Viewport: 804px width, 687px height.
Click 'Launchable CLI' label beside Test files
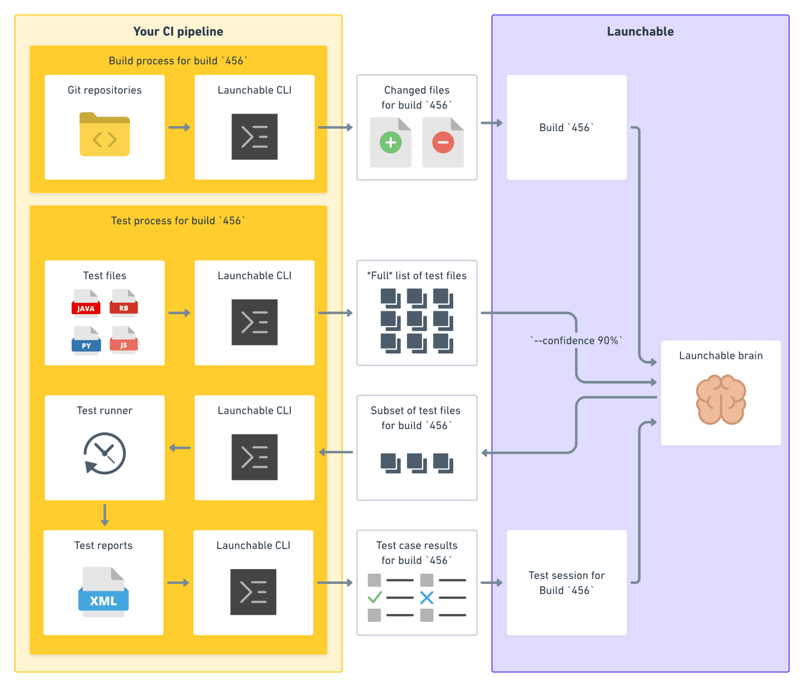(255, 276)
